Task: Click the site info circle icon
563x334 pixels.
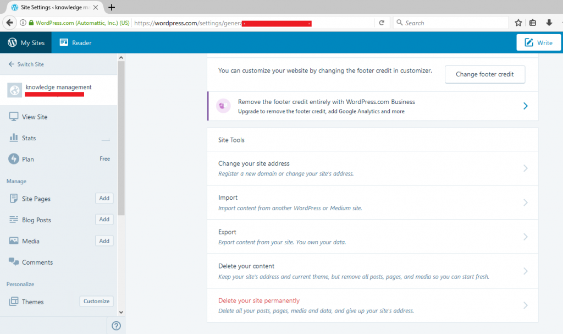Action: click(x=23, y=23)
